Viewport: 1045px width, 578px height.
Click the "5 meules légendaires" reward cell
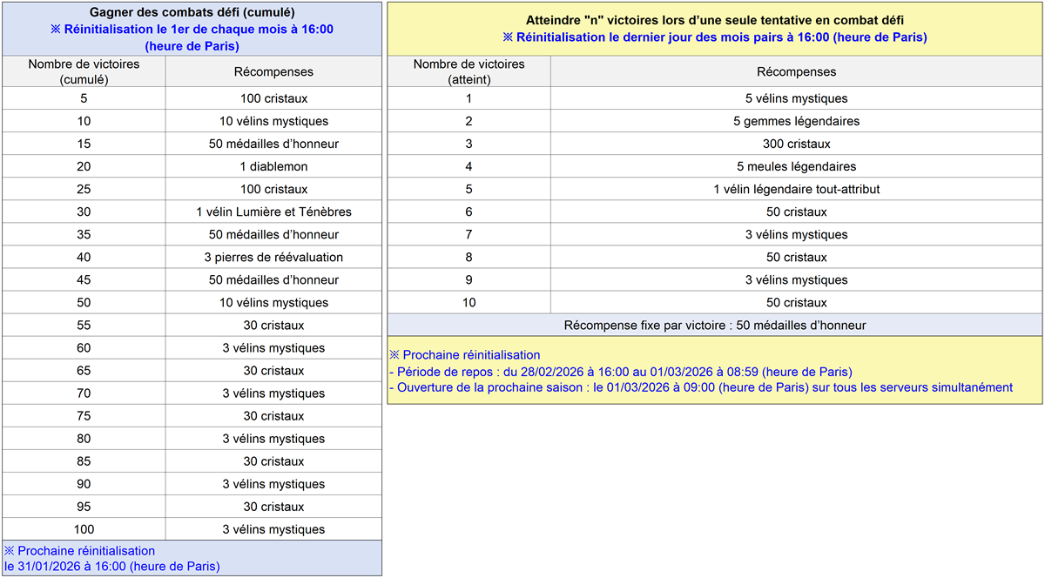pyautogui.click(x=796, y=166)
